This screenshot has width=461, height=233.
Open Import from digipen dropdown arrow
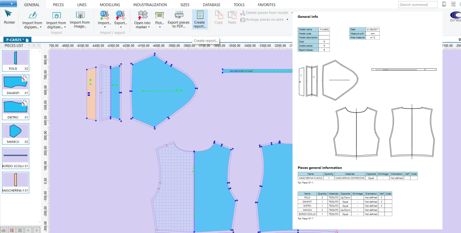[40, 27]
